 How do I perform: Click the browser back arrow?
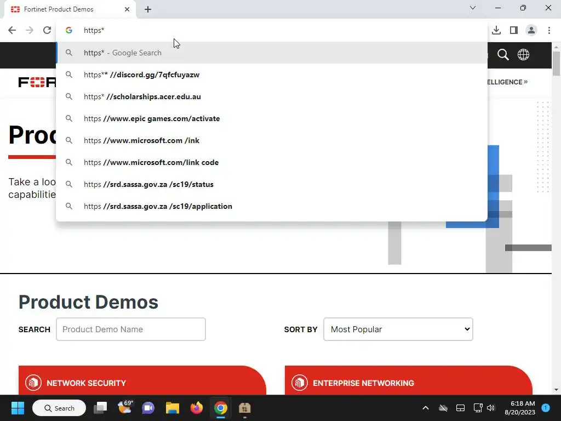click(12, 31)
